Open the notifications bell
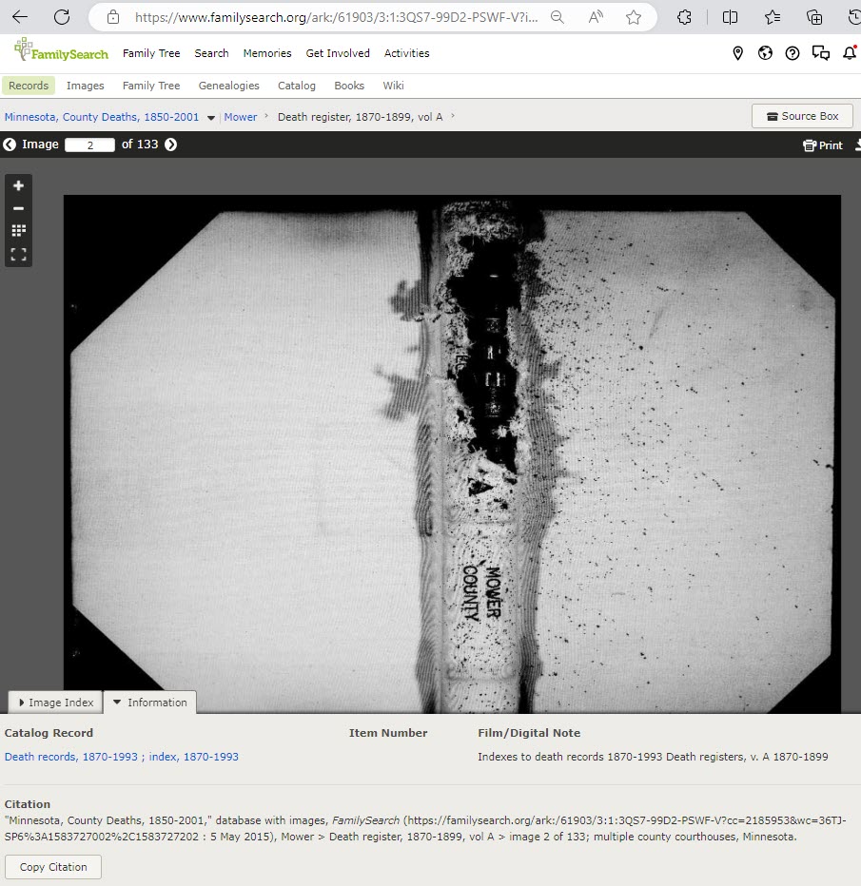 pyautogui.click(x=850, y=53)
